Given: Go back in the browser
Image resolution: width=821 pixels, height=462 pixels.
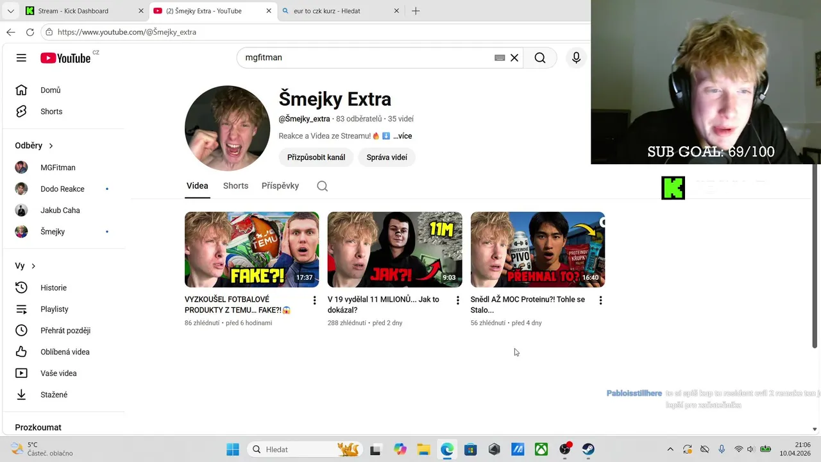Looking at the screenshot, I should [x=10, y=32].
